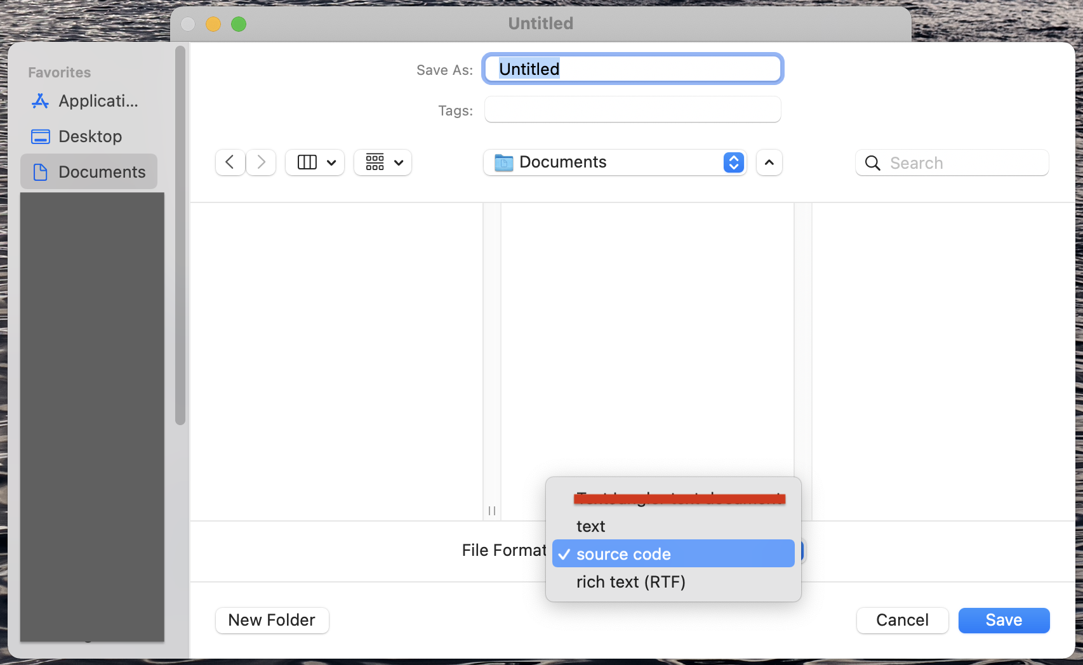Choose rich text (RTF) format
Screen dimensions: 1083x665
674,582
